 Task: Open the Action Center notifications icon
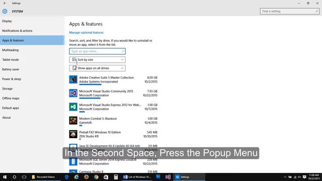304,177
